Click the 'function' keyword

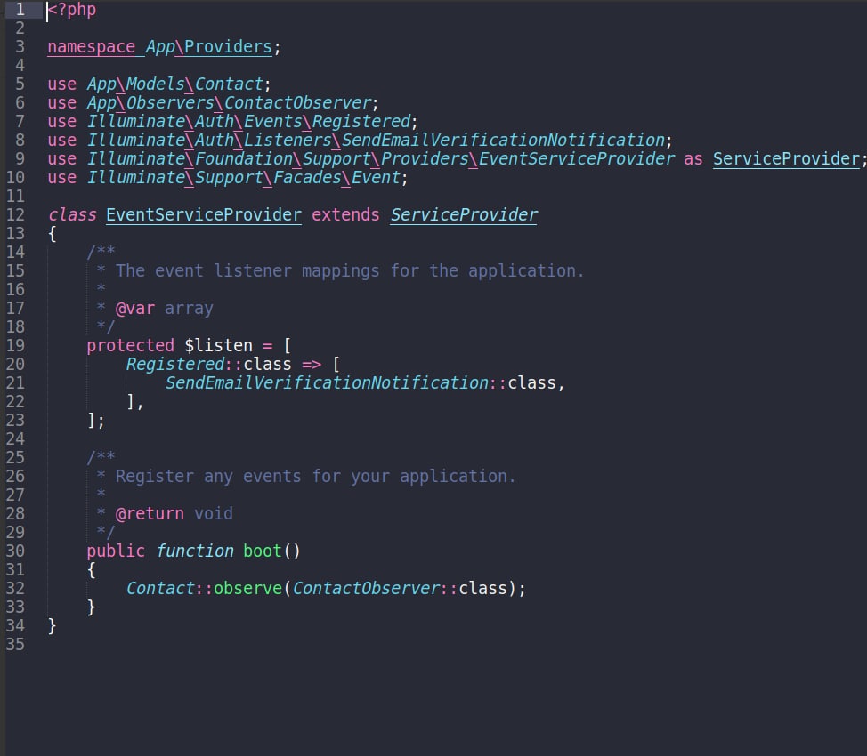point(195,551)
